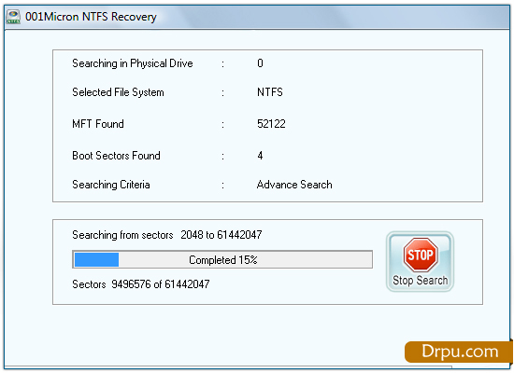Click the boot sectors value 4
514x373 pixels.
point(260,156)
